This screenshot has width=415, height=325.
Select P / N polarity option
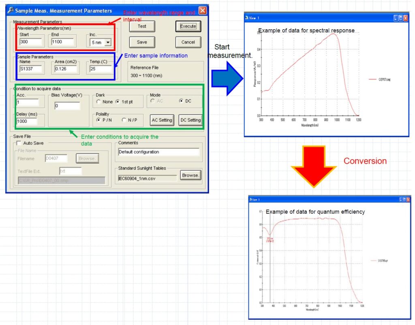[x=98, y=120]
